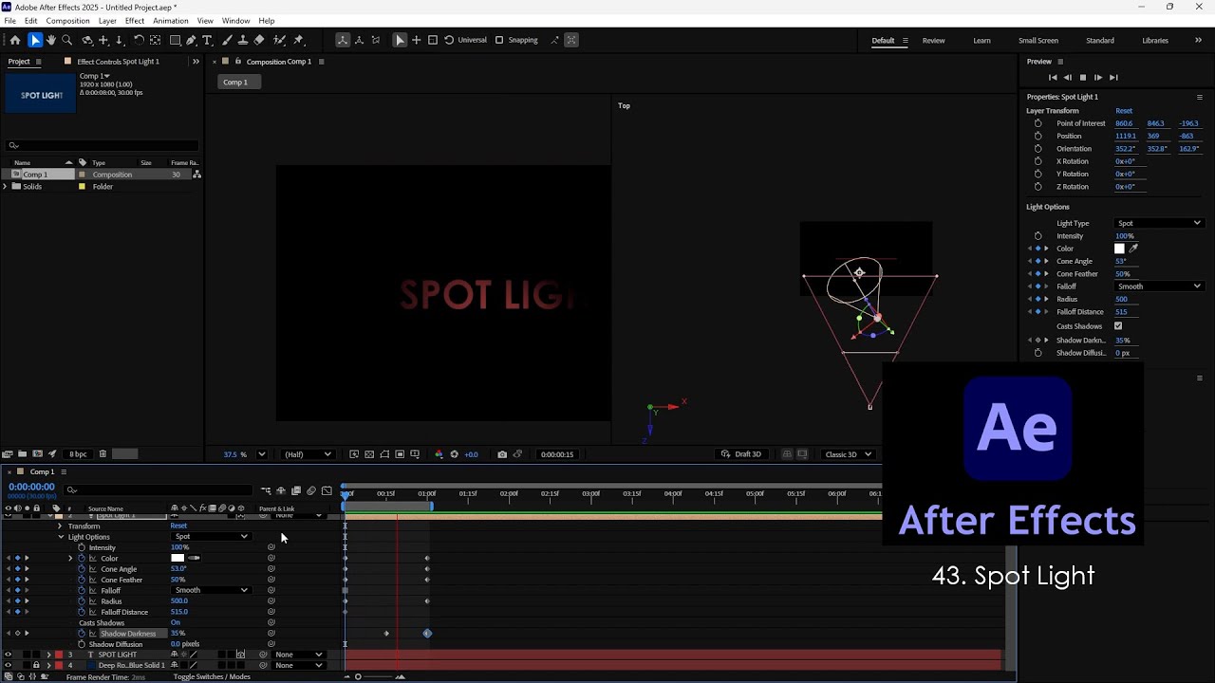Open the Light Type dropdown in Properties
Screen dimensions: 1215x683
click(x=1159, y=223)
